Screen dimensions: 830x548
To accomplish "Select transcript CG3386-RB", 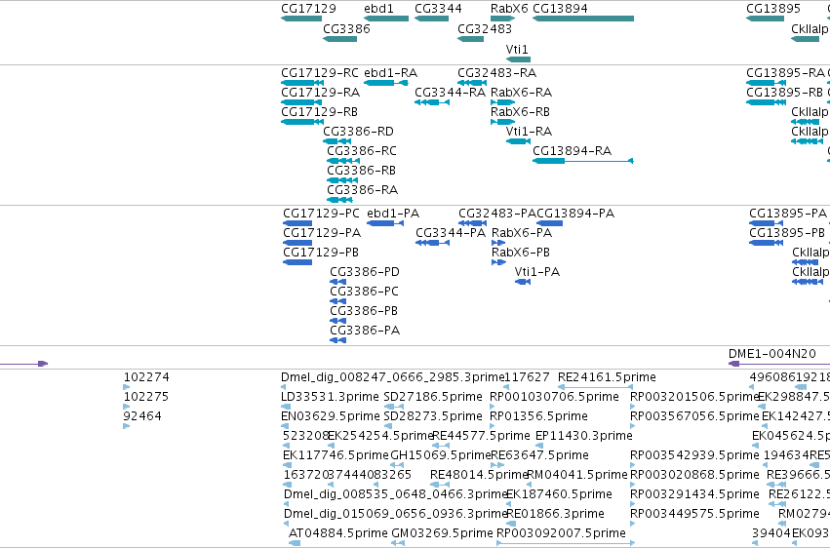I will point(342,180).
